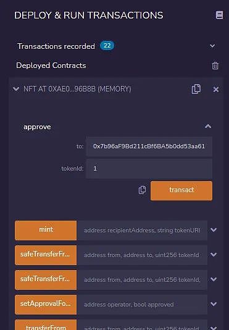Open the documentation book icon
229x330 pixels.
[219, 15]
